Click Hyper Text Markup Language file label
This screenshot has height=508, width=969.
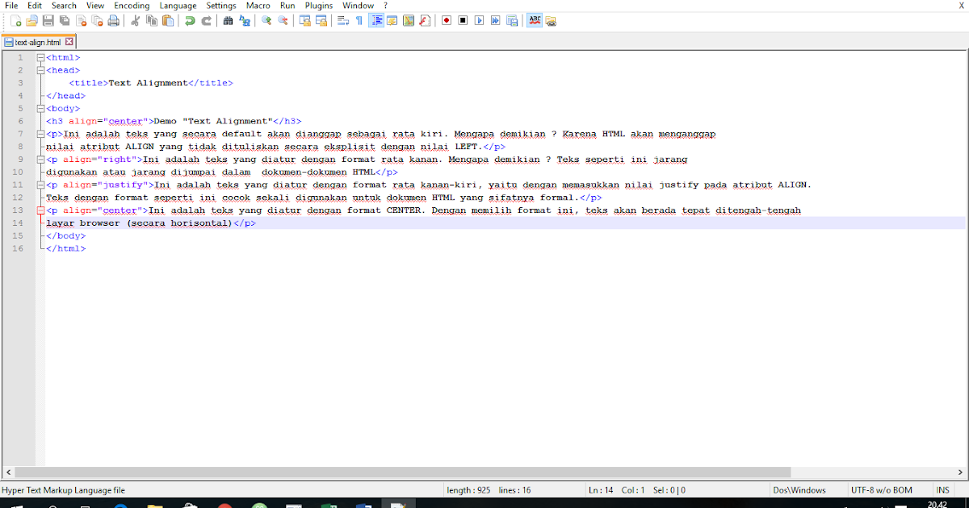pos(63,489)
